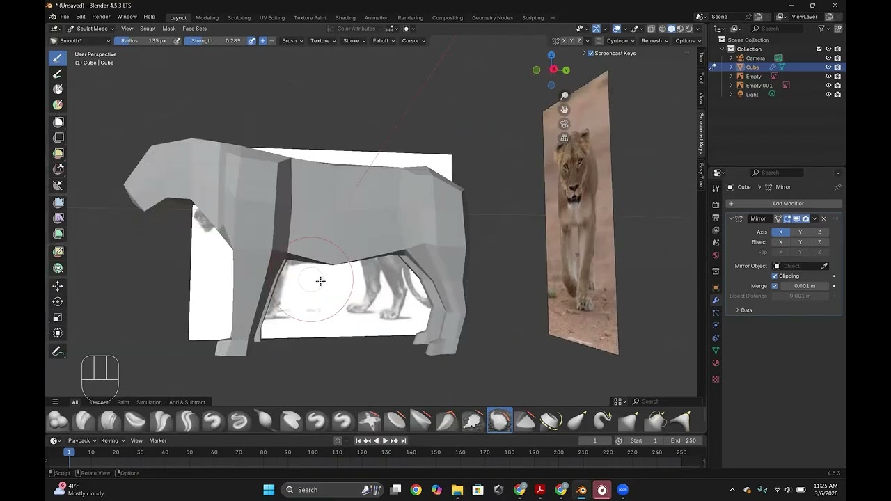Choose the highlighted brush in asset shelf
Image resolution: width=891 pixels, height=501 pixels.
499,421
